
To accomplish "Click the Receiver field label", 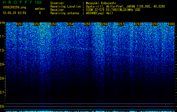I will pos(57,10).
